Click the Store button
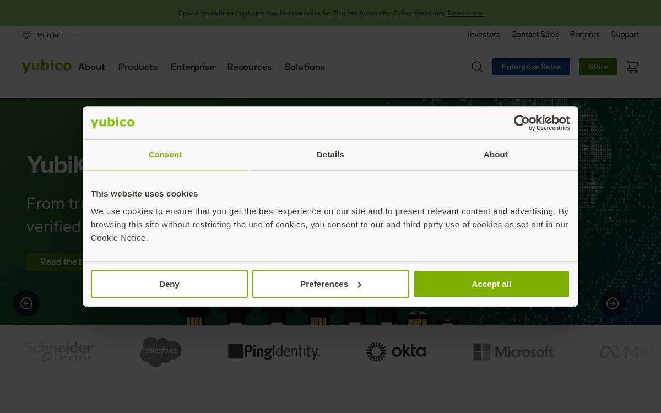The height and width of the screenshot is (413, 661). click(598, 67)
